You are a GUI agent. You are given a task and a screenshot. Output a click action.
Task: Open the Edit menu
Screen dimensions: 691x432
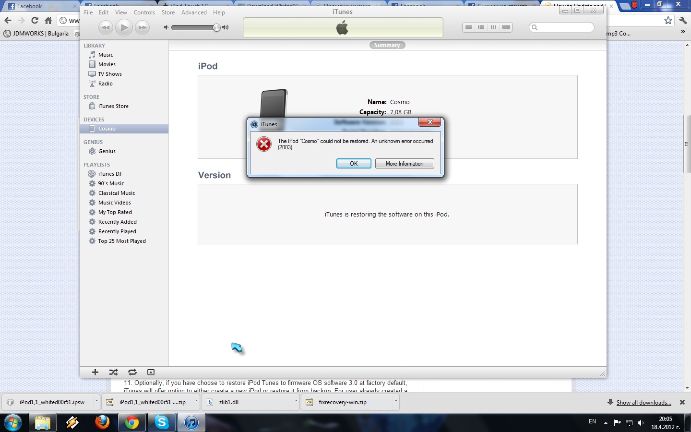coord(104,12)
